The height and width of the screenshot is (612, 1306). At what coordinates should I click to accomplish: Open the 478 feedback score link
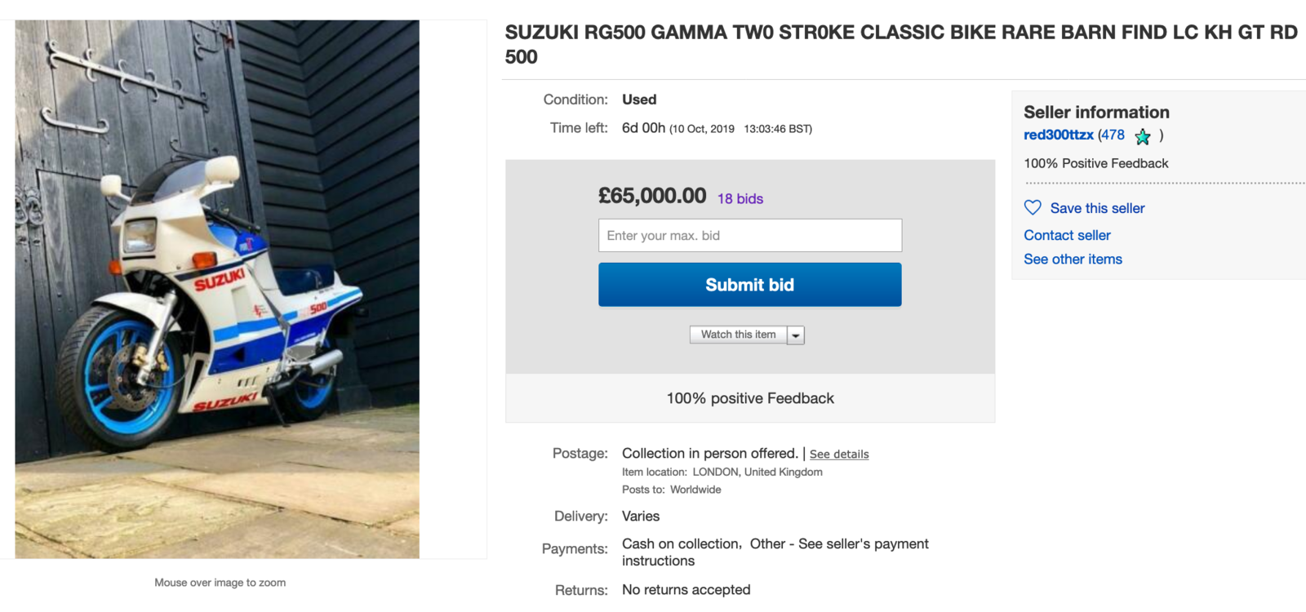(x=1113, y=135)
